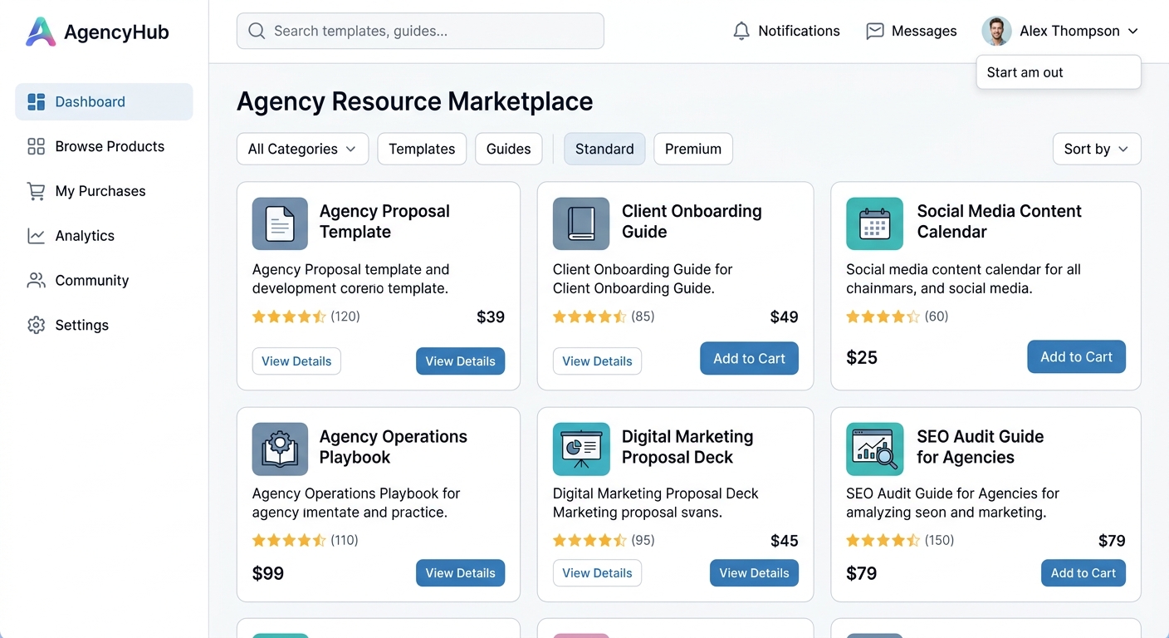
Task: Click outlined View Details on Agency Proposal Template
Action: (296, 361)
